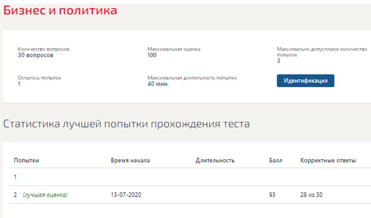This screenshot has width=371, height=218.
Task: Click the Идентификация button
Action: (305, 81)
